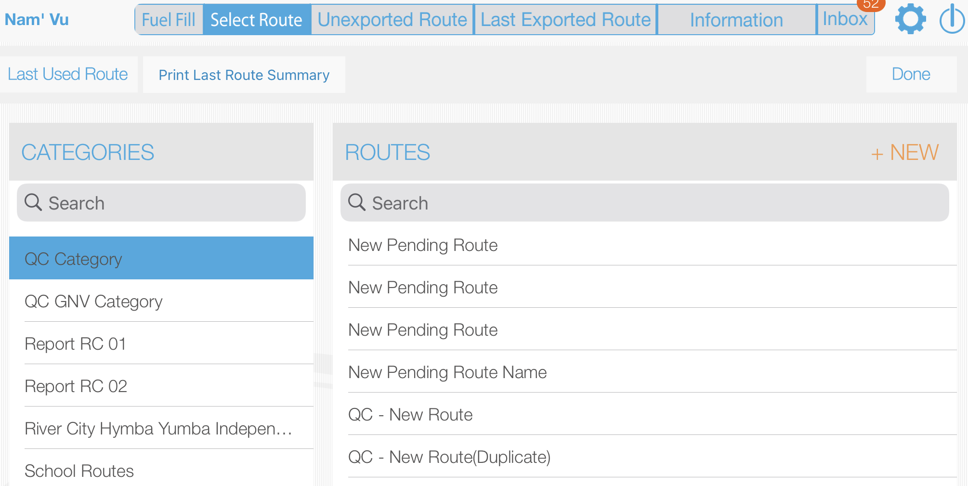Create a route with + NEW
The width and height of the screenshot is (968, 486).
(x=904, y=152)
